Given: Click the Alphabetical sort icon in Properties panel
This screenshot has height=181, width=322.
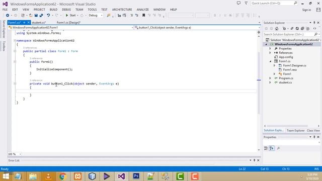Looking at the screenshot, I should 272,148.
